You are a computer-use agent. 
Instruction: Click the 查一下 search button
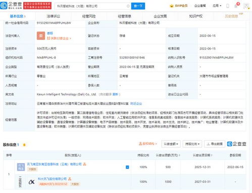(x=138, y=6)
